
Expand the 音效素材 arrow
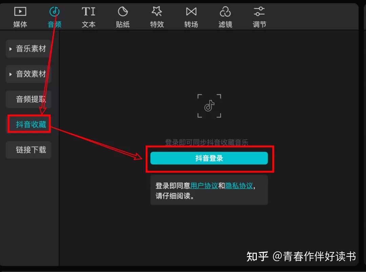11,75
